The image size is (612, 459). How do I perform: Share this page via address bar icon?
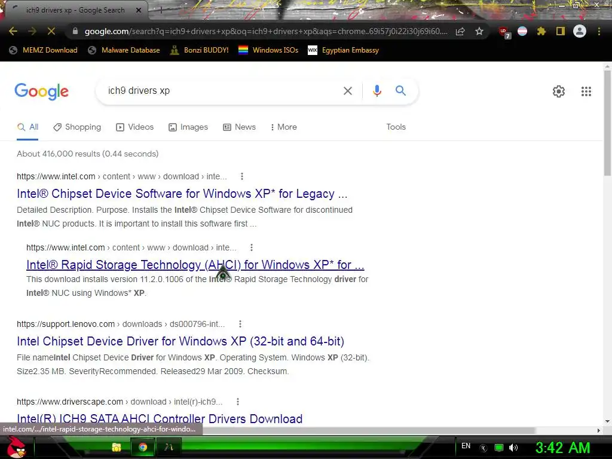click(460, 31)
